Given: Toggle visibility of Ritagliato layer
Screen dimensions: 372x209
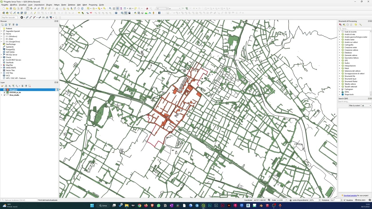Looking at the screenshot, I should coord(4,90).
